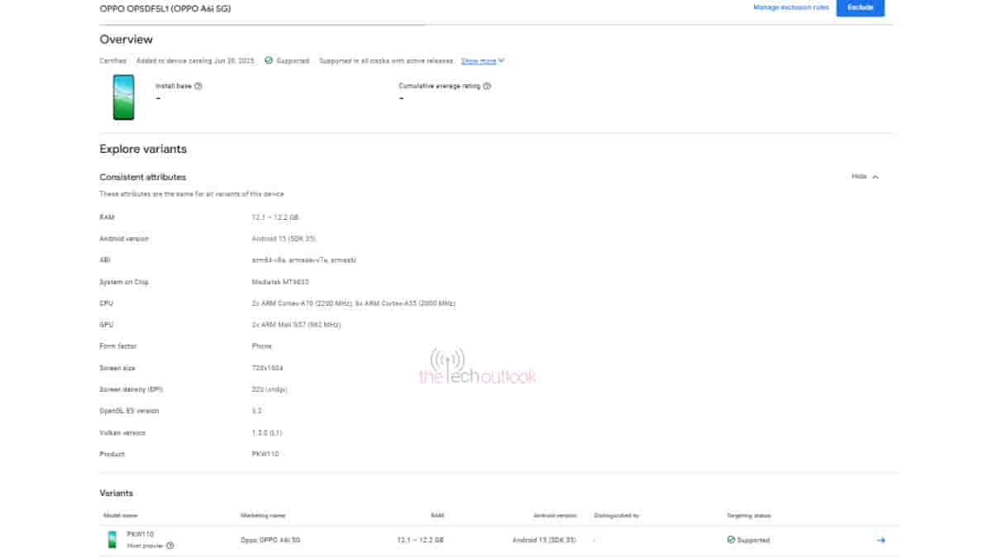Click the Most popular help icon
The image size is (992, 558).
(170, 546)
